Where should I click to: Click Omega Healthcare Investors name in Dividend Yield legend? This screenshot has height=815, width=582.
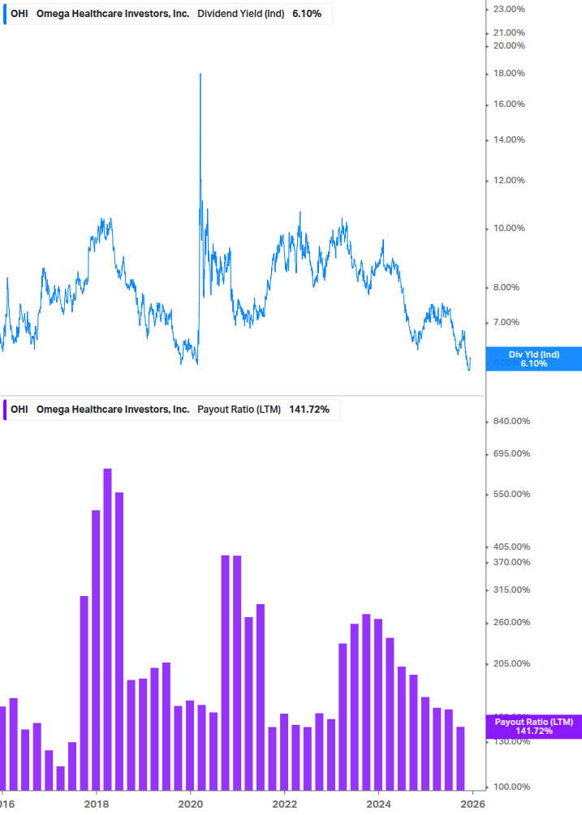point(113,14)
